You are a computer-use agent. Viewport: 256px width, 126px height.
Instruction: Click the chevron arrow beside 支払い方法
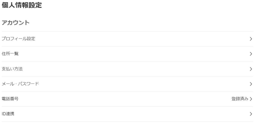tap(251, 69)
